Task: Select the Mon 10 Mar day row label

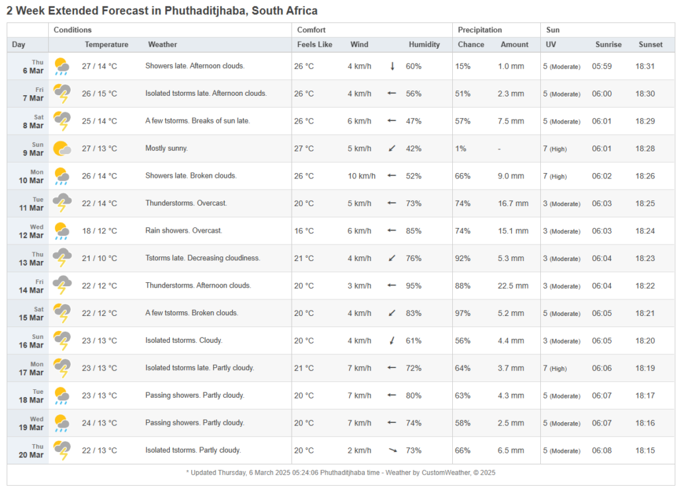Action: pos(36,176)
